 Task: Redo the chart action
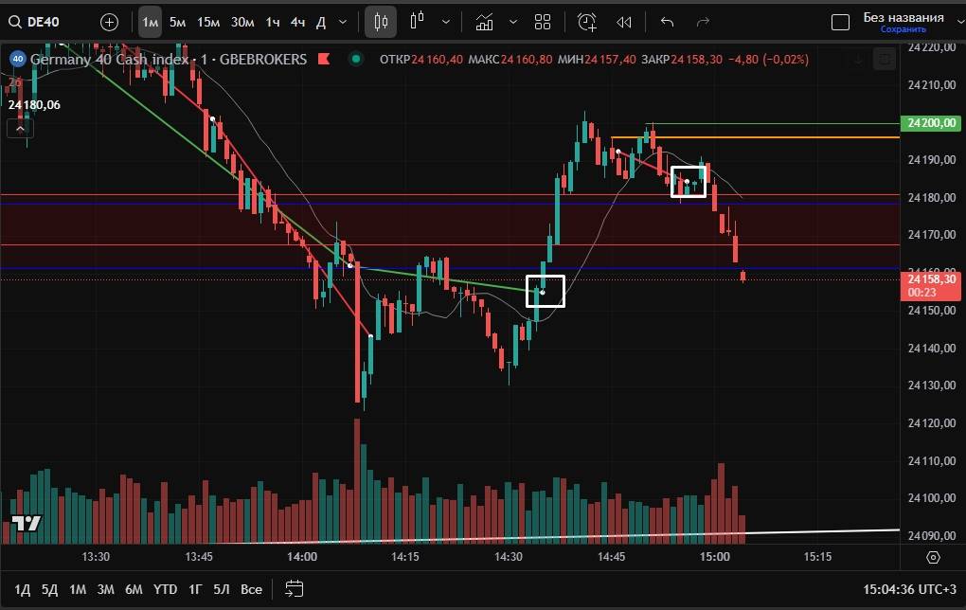pyautogui.click(x=703, y=23)
